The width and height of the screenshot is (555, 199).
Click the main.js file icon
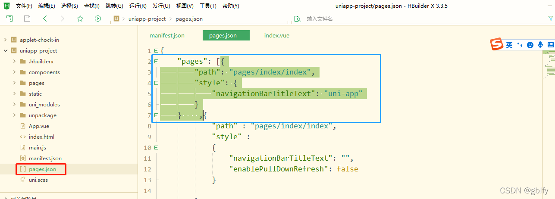point(23,148)
